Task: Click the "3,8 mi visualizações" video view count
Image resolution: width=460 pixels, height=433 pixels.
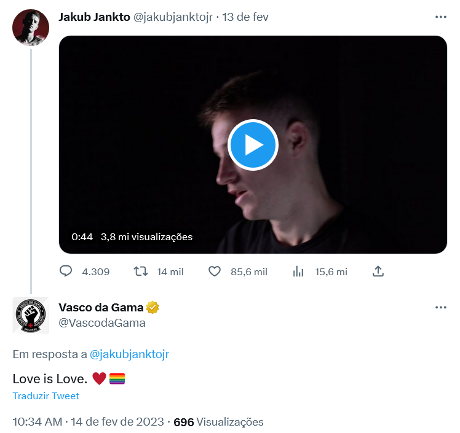Action: click(146, 236)
